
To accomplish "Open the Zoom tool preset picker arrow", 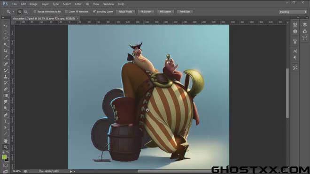I will pyautogui.click(x=13, y=12).
